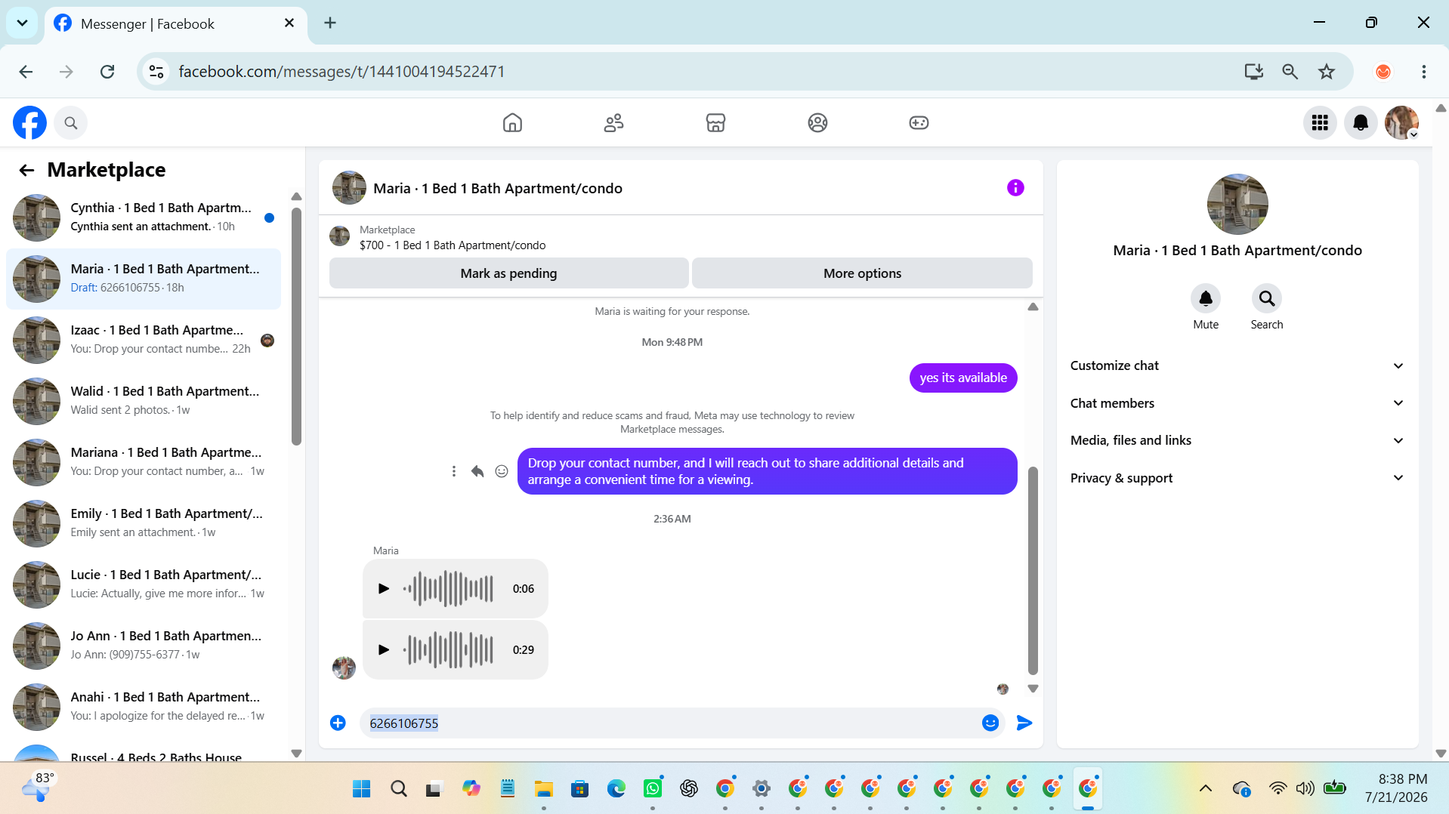The image size is (1449, 814).
Task: Open the Groups icon
Action: pos(817,122)
